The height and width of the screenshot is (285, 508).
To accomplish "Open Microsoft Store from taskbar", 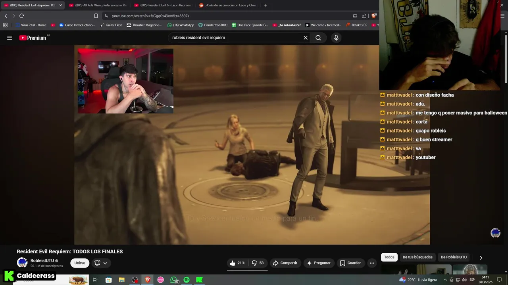I will (108, 280).
